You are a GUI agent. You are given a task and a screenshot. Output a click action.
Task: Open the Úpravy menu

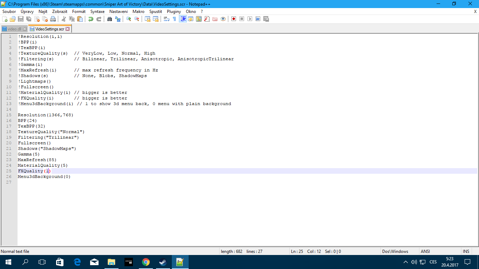(27, 12)
